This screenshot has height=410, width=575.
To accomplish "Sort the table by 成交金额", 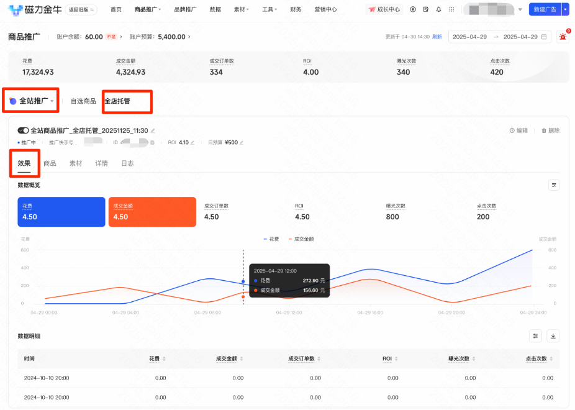I will [242, 358].
